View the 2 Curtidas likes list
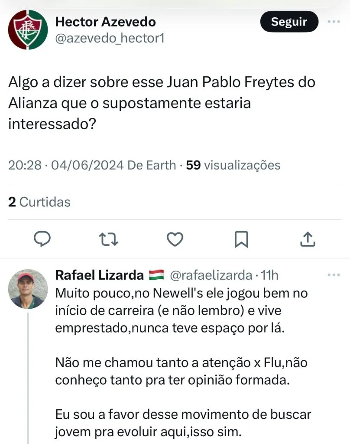The height and width of the screenshot is (444, 350). click(x=39, y=202)
